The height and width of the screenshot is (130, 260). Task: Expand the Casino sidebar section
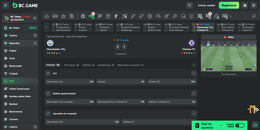[x=35, y=35]
